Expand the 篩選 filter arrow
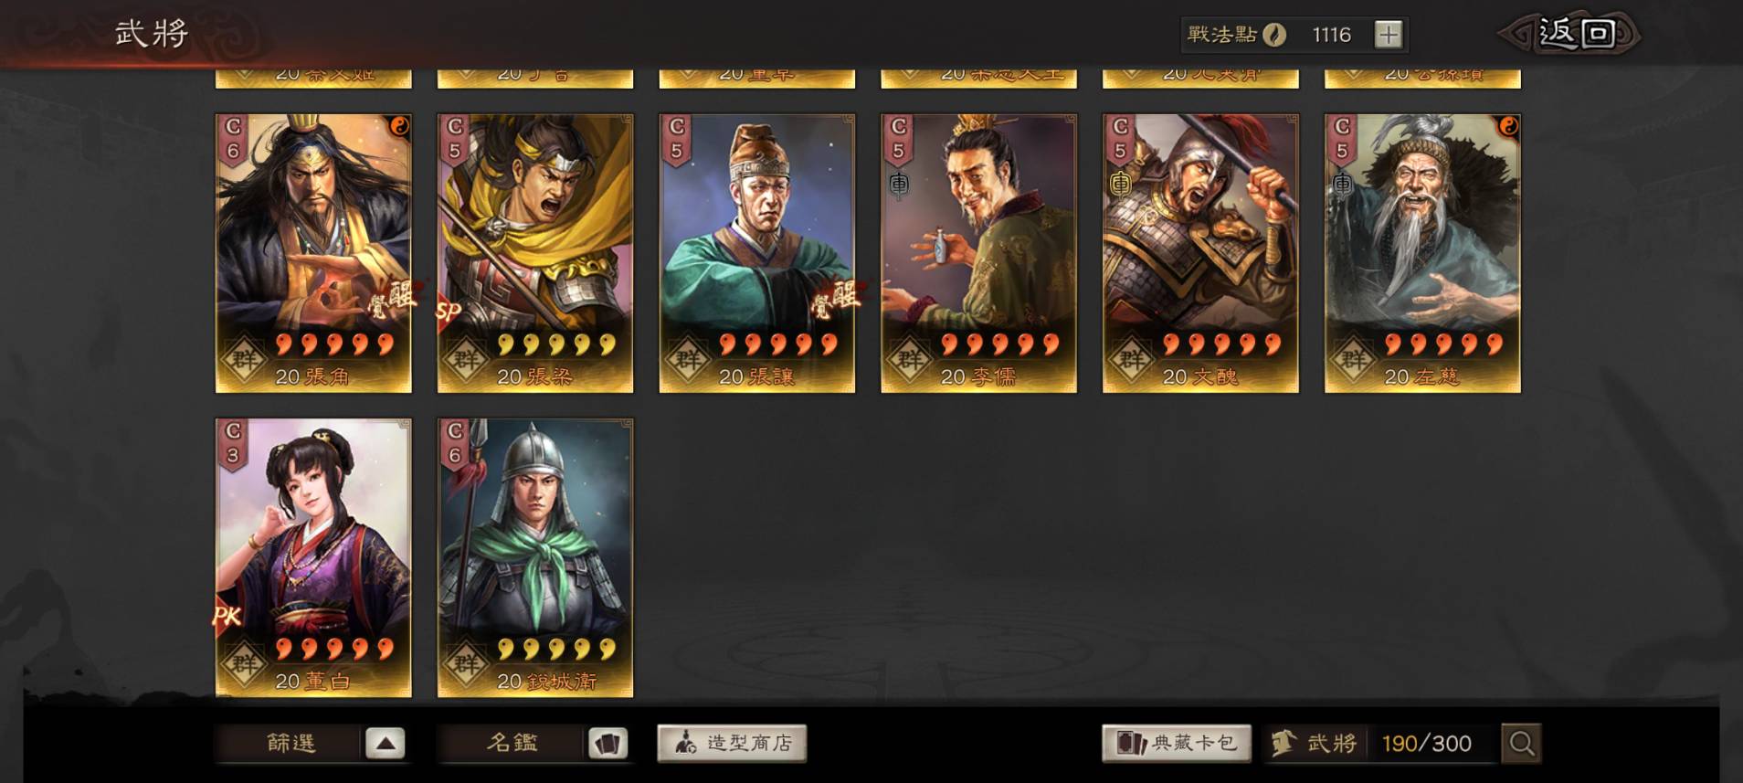This screenshot has height=783, width=1743. [x=385, y=743]
